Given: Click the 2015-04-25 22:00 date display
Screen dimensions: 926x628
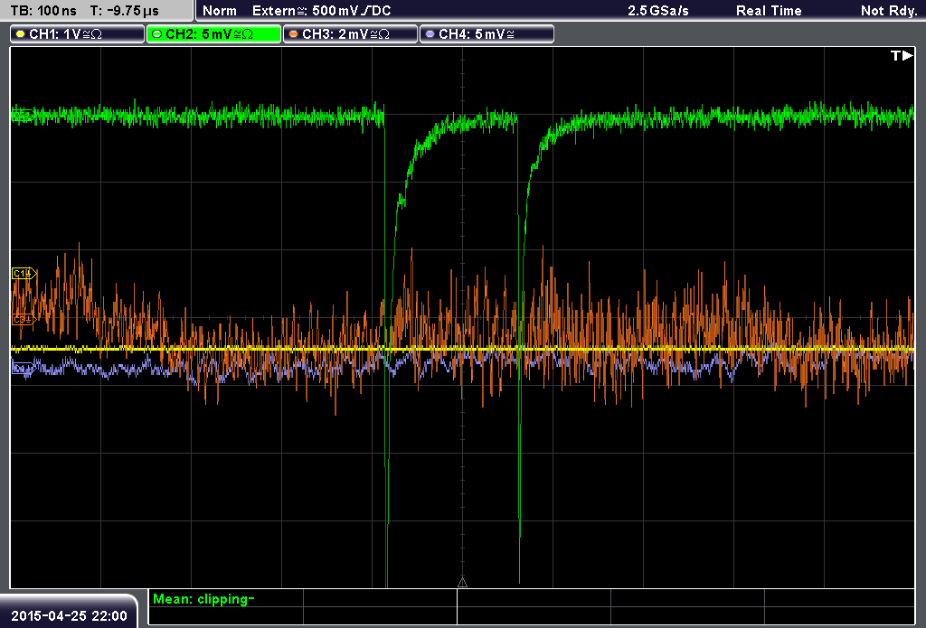Looking at the screenshot, I should 69,615.
